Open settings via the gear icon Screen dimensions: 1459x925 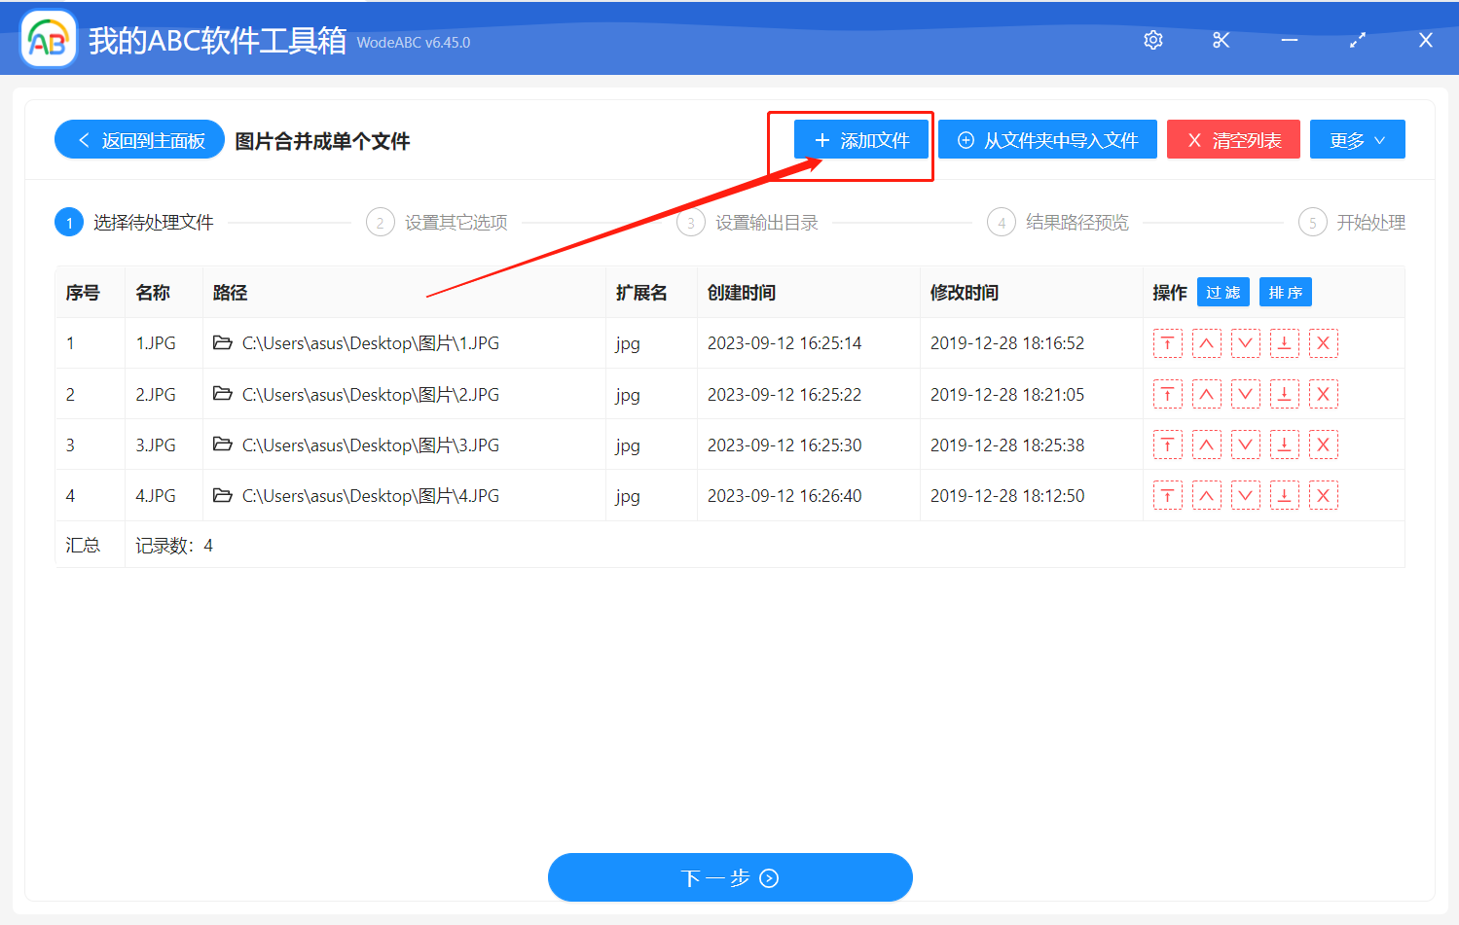[1152, 40]
